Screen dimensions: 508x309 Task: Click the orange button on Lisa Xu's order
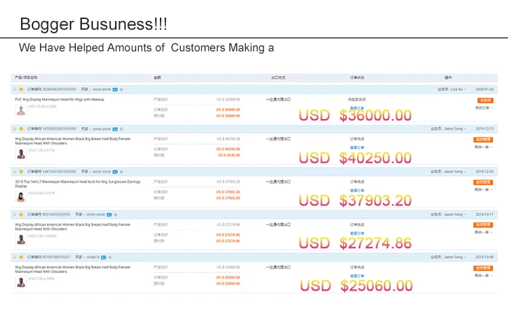(485, 100)
